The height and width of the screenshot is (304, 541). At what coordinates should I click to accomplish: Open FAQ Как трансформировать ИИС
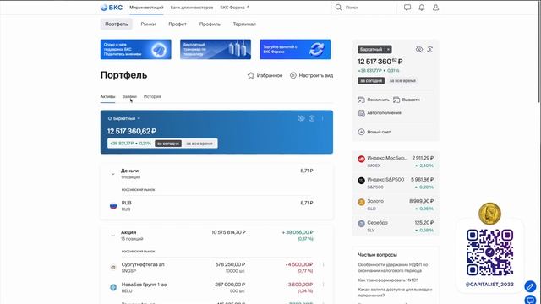[388, 280]
